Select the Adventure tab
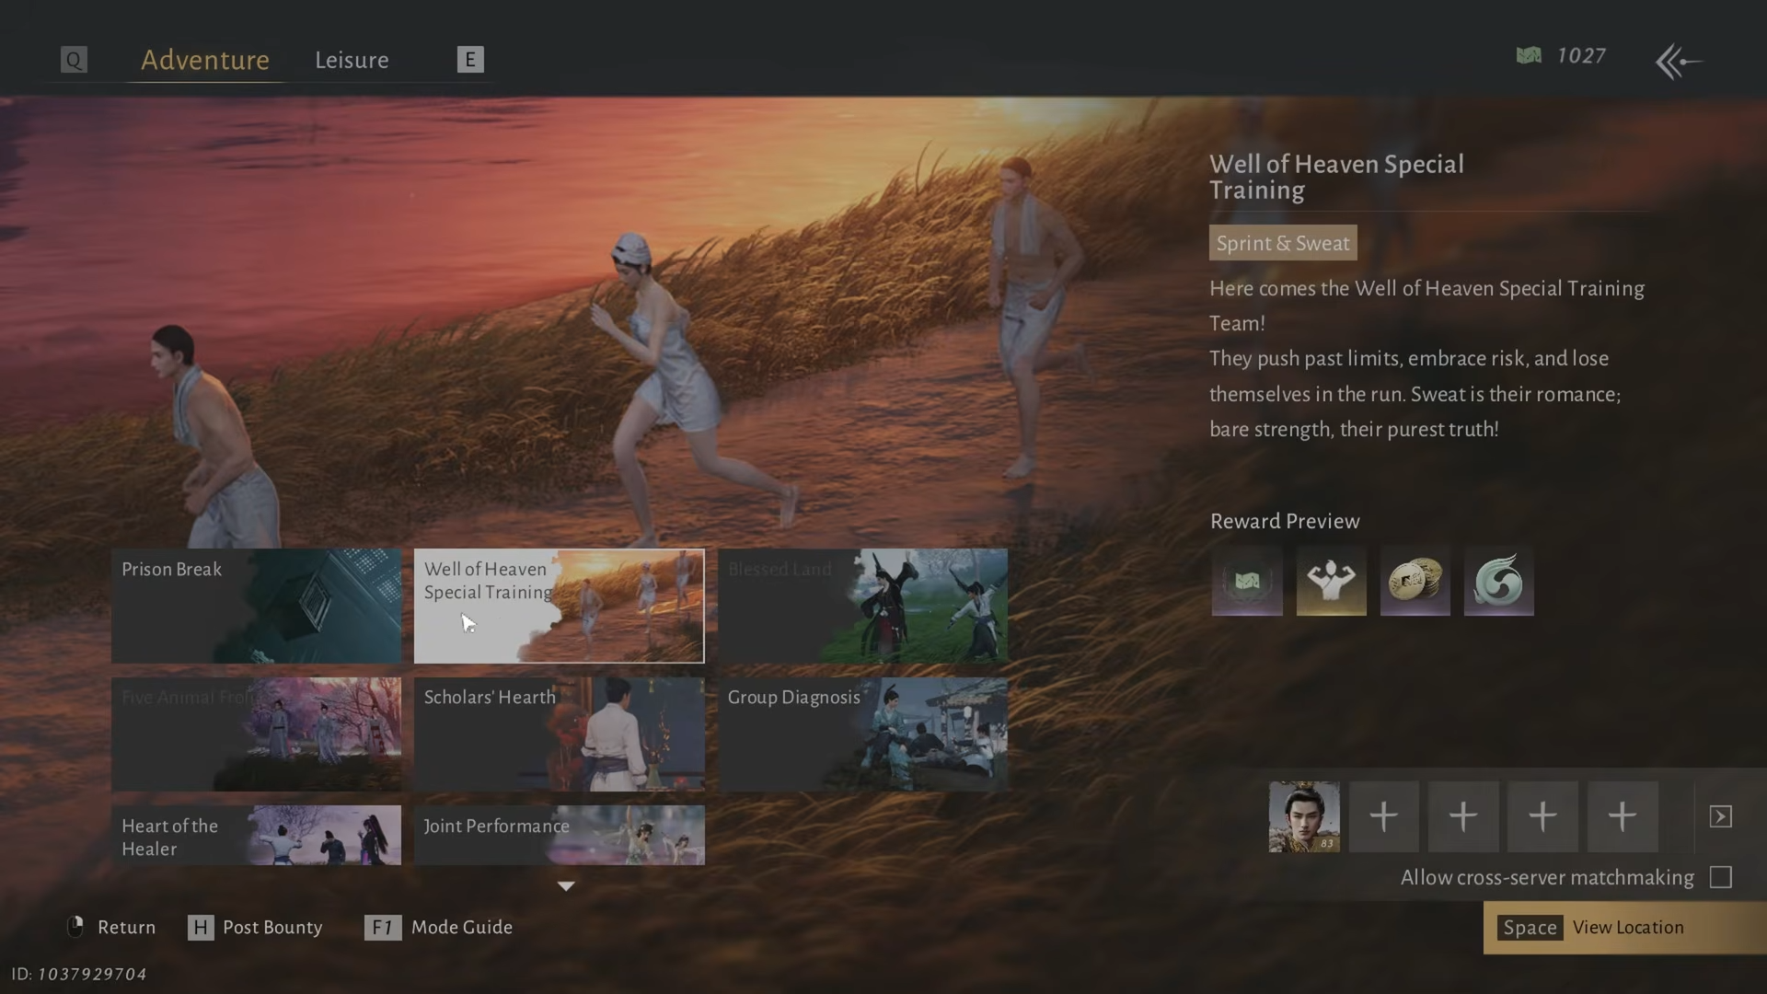This screenshot has width=1767, height=994. point(205,60)
